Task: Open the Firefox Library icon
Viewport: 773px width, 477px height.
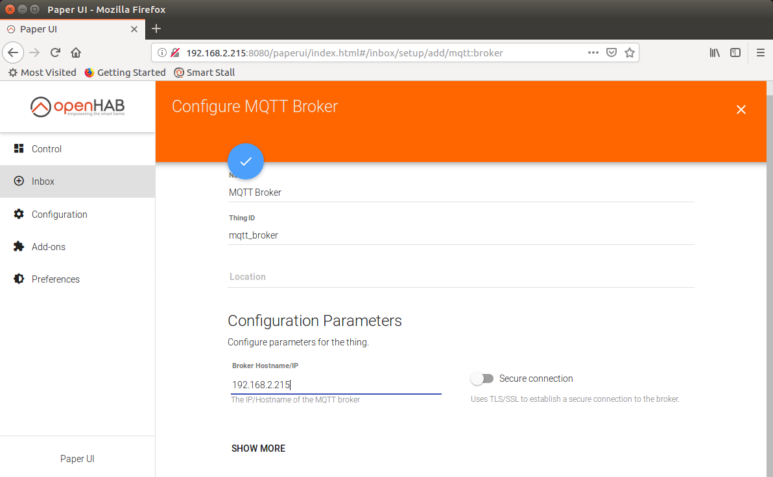Action: 715,52
